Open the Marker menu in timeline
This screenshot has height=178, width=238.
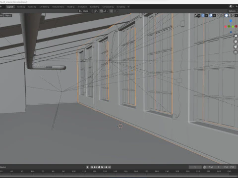coord(3,167)
